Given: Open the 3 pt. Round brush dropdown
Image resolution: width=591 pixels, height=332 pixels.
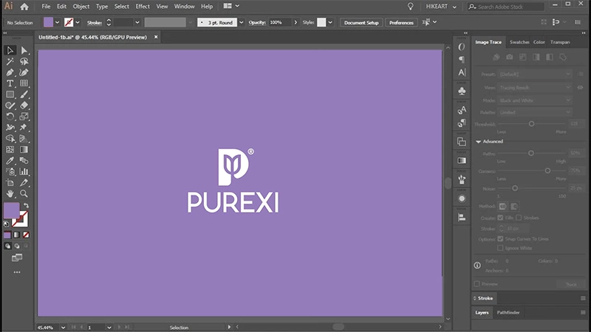Looking at the screenshot, I should tap(242, 23).
